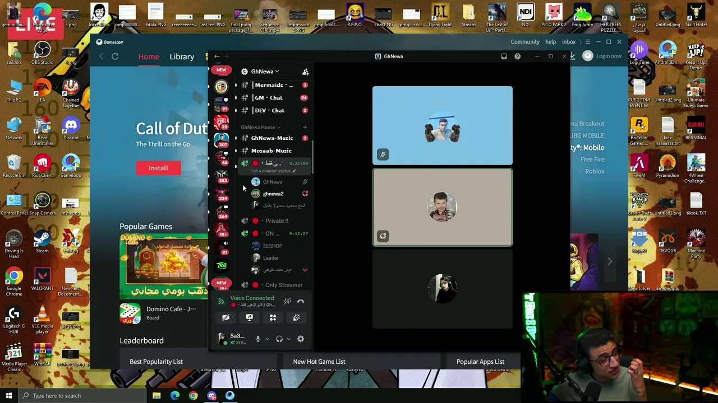Image resolution: width=718 pixels, height=403 pixels.
Task: Switch to GameLoop Library tab
Action: (182, 57)
